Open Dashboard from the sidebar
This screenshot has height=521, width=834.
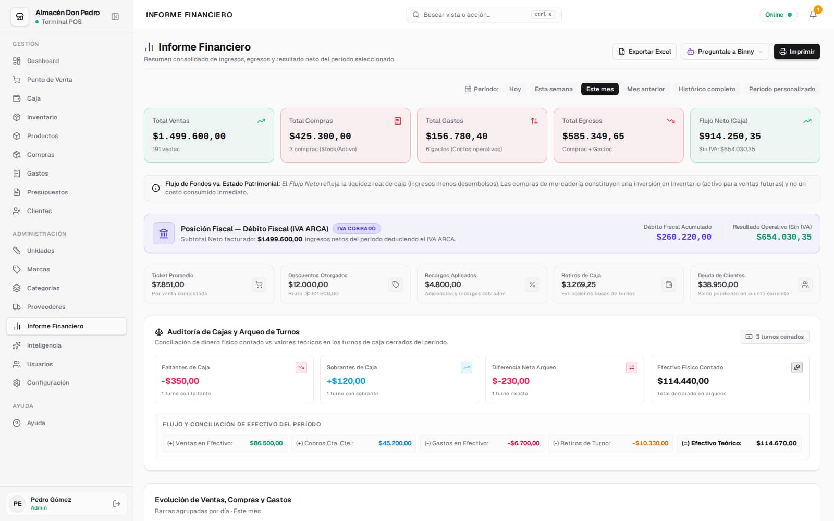67,61
